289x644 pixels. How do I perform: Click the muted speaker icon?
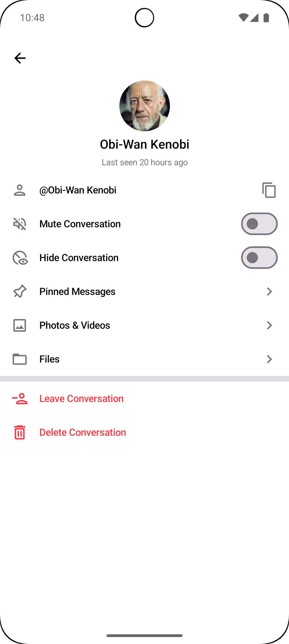point(20,224)
